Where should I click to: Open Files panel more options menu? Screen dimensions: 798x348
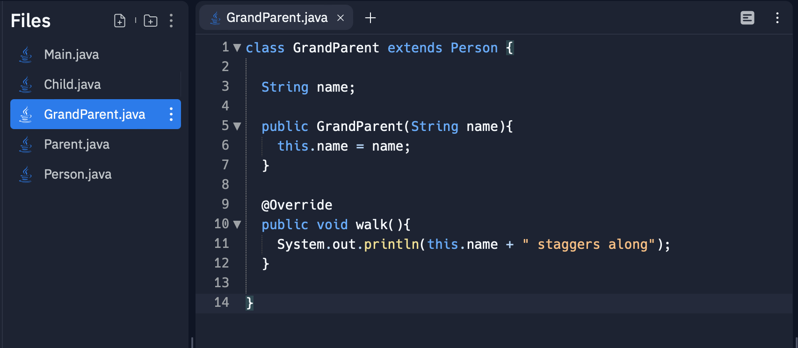[x=171, y=21]
